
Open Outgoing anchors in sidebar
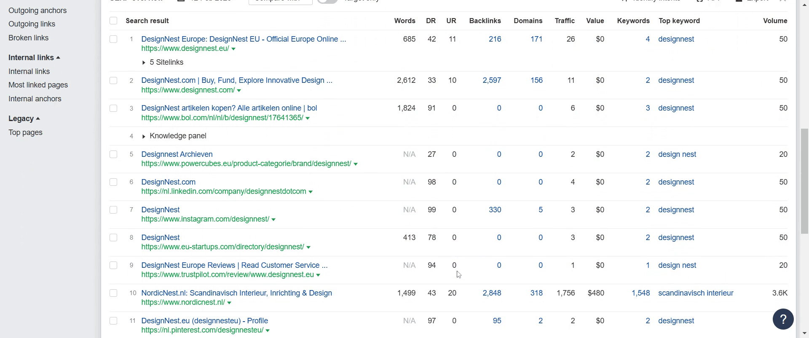(x=38, y=11)
